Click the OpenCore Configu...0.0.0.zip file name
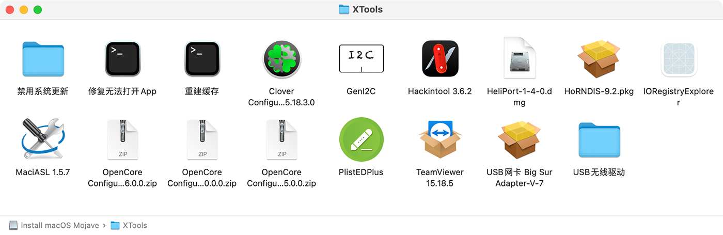The image size is (723, 235). click(202, 178)
